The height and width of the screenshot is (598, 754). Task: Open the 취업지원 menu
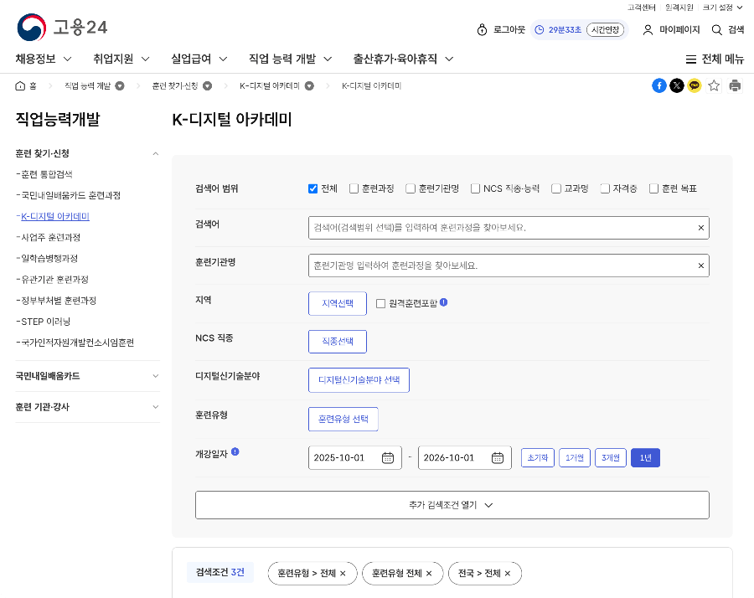[x=113, y=59]
